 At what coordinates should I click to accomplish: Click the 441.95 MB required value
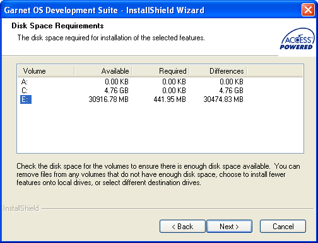(170, 99)
